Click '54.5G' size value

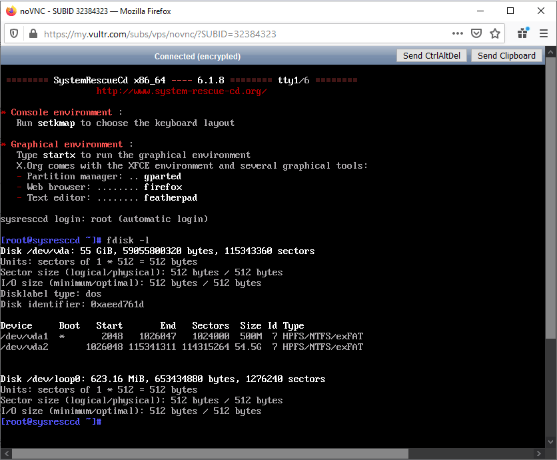coord(248,347)
